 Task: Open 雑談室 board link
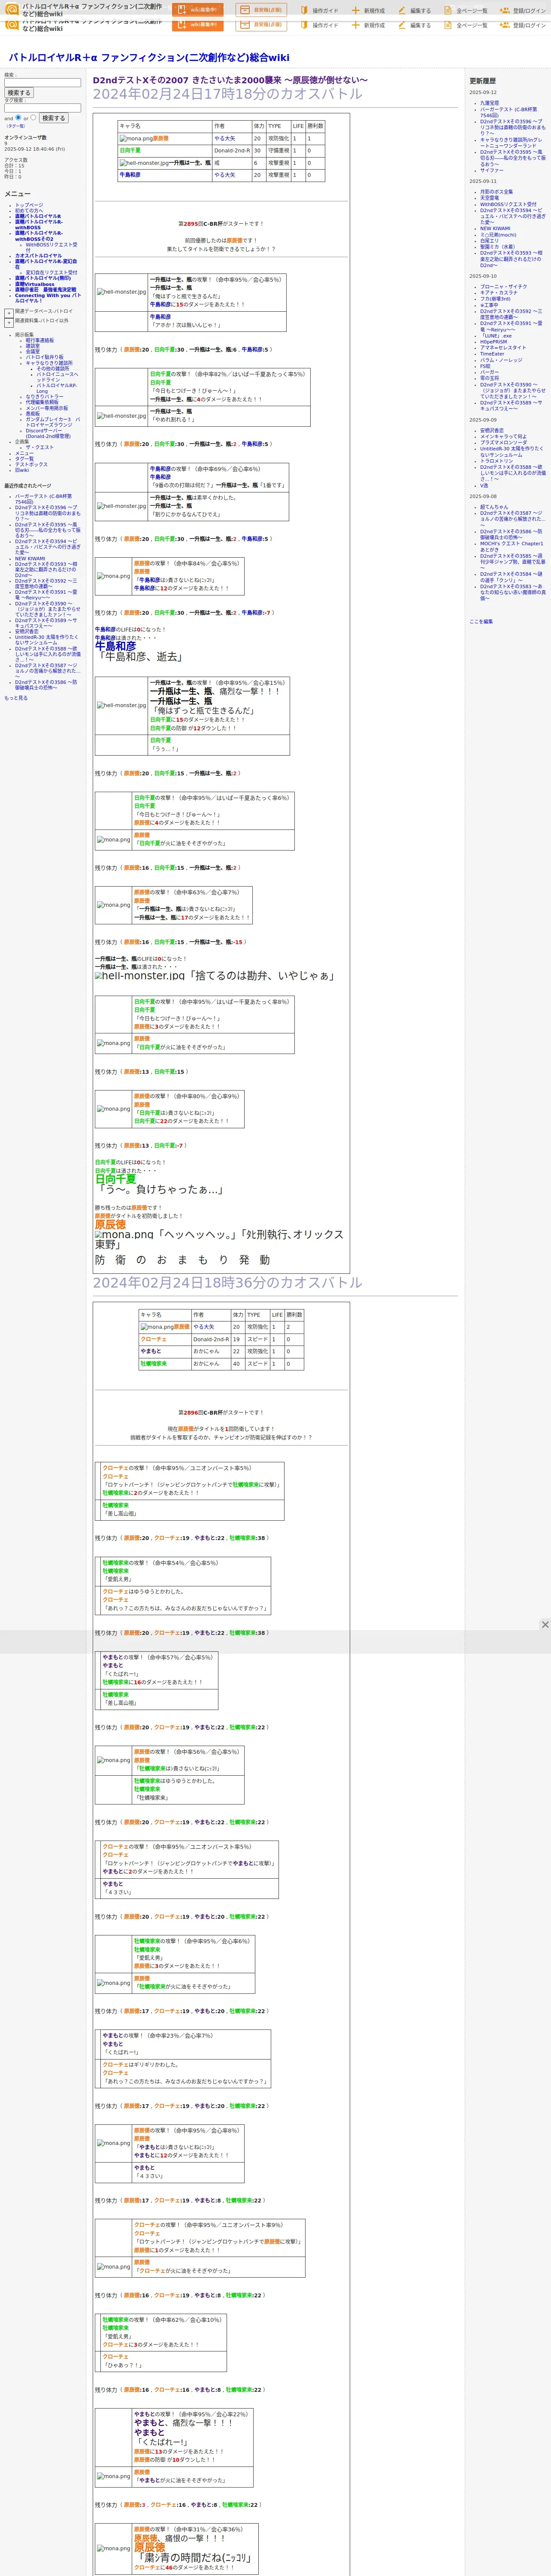33,346
